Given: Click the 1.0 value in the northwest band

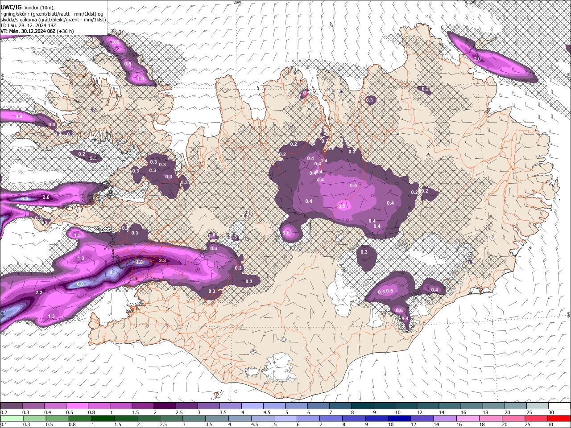Looking at the screenshot, I should pos(141,79).
